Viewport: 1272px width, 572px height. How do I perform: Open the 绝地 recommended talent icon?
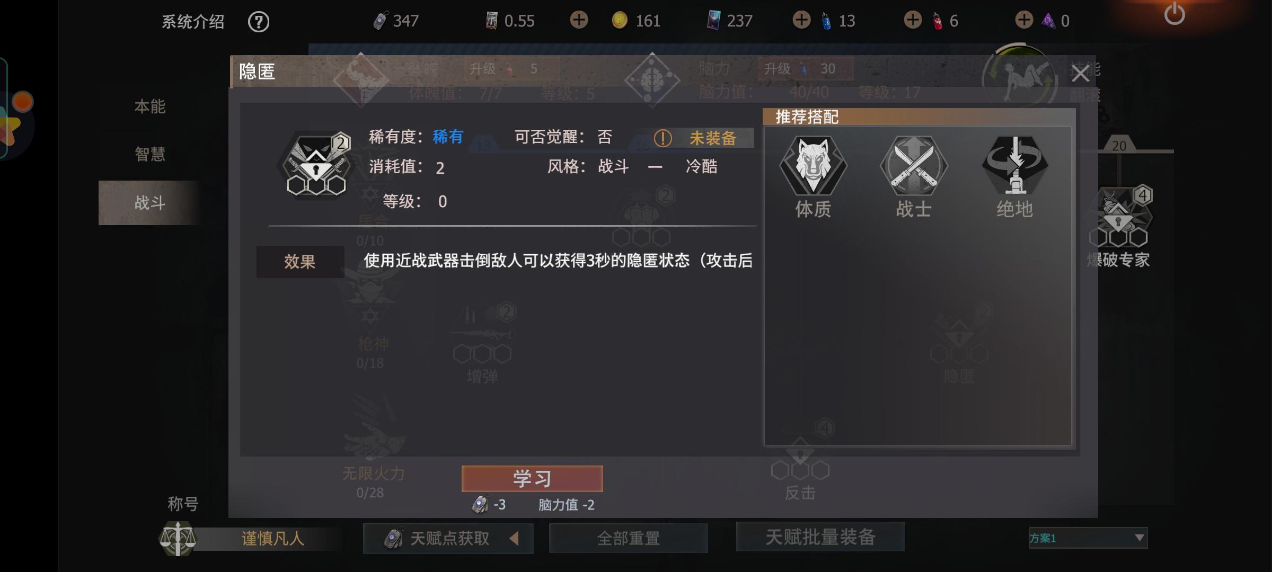tap(1015, 165)
